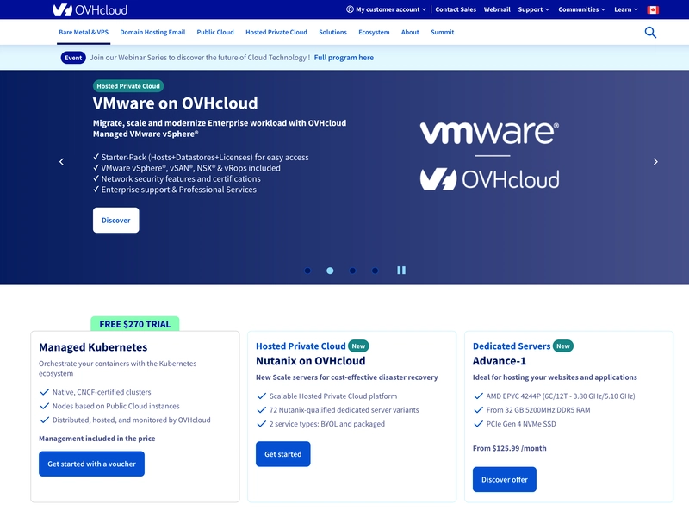Click Get started button for Nutanix

[283, 454]
